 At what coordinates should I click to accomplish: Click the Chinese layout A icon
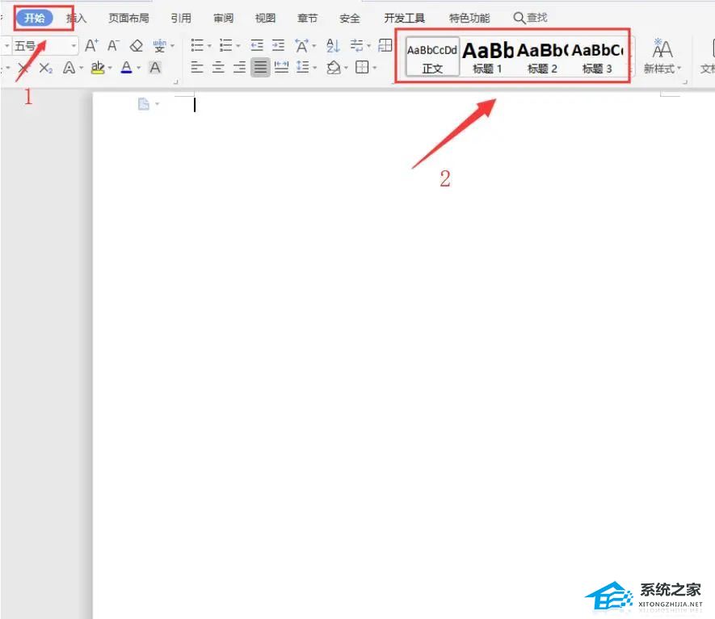pos(301,45)
